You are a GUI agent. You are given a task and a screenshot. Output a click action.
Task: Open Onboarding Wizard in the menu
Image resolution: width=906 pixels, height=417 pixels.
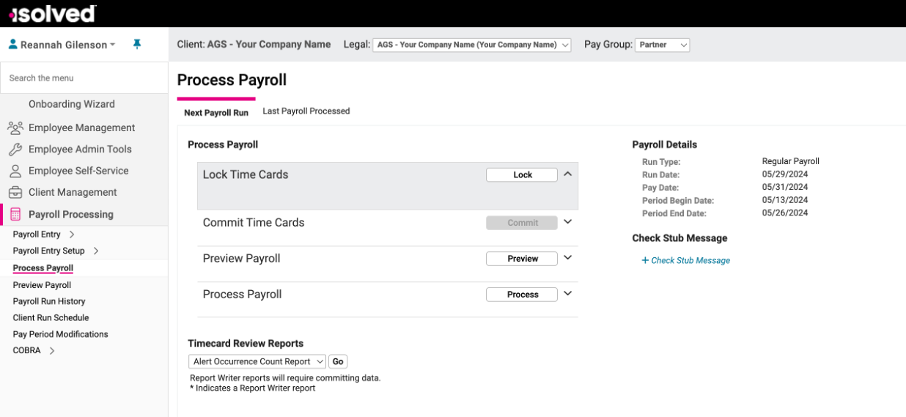pyautogui.click(x=72, y=104)
